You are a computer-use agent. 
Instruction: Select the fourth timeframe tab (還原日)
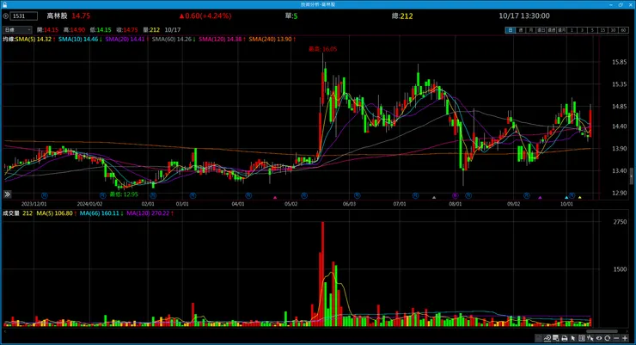tap(541, 30)
